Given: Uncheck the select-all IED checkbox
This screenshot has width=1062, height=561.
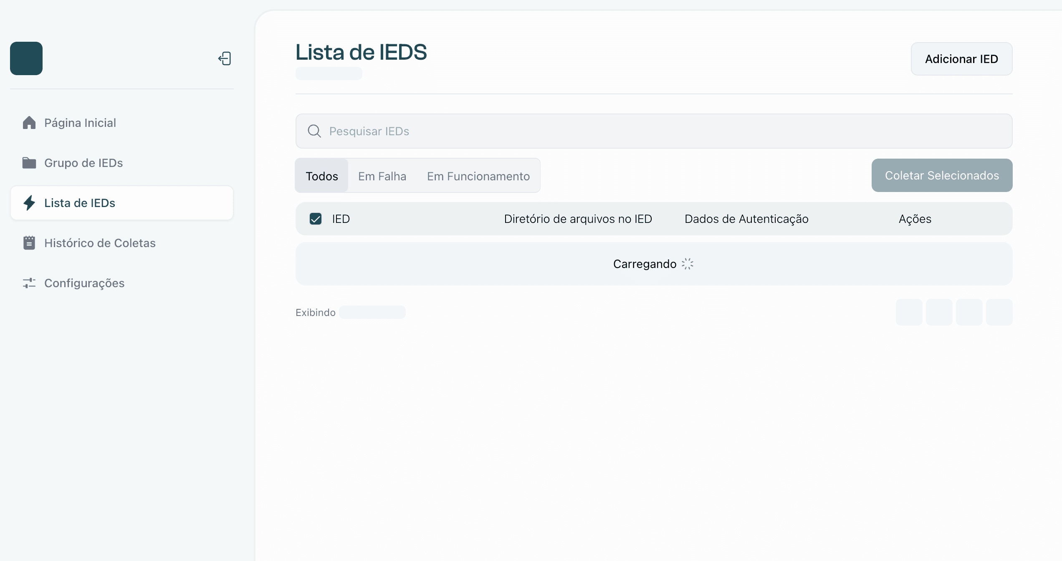Looking at the screenshot, I should tap(316, 219).
